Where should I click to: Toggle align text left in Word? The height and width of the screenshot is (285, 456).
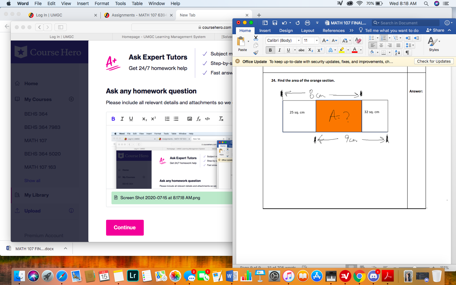[373, 45]
